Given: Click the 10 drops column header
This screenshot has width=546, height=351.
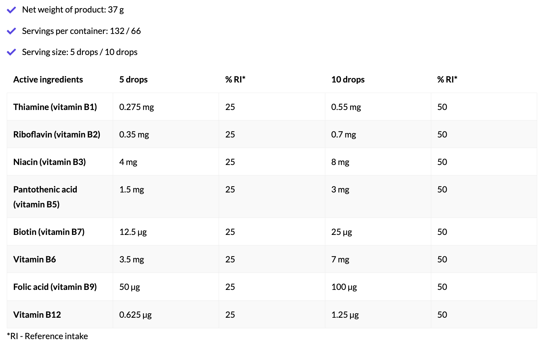Looking at the screenshot, I should pyautogui.click(x=348, y=79).
